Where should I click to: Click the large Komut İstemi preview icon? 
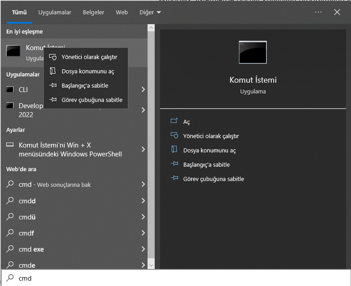[253, 52]
